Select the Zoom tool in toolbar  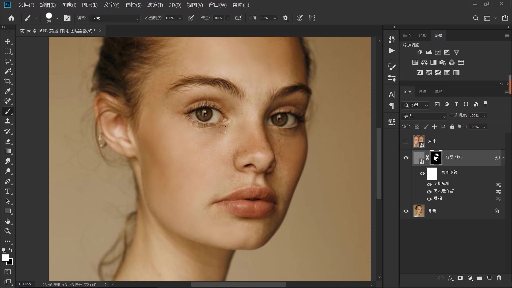click(8, 231)
